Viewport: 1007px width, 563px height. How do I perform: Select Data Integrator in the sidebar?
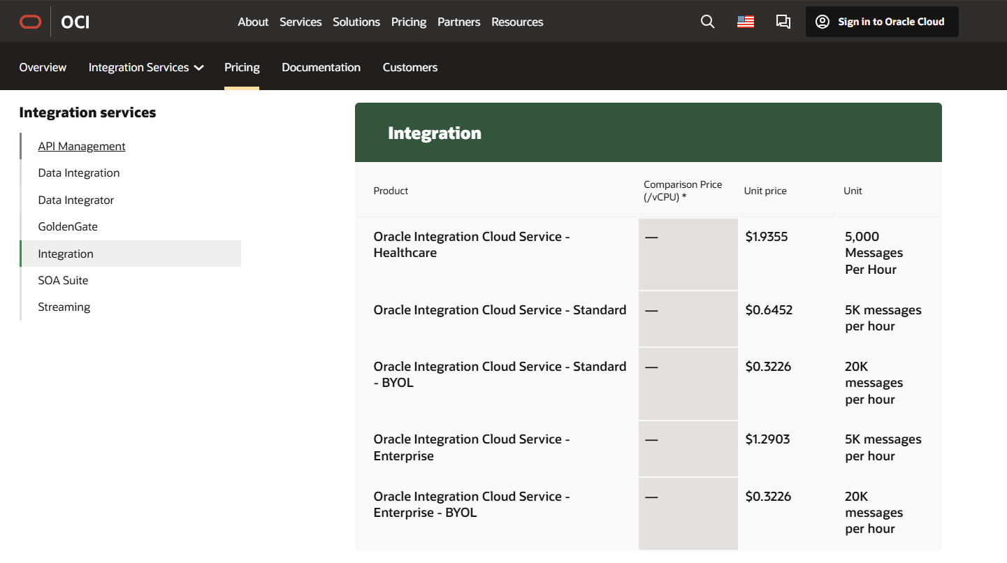[x=75, y=200]
